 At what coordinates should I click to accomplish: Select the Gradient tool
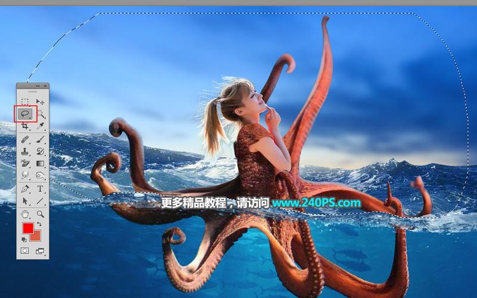[40, 163]
